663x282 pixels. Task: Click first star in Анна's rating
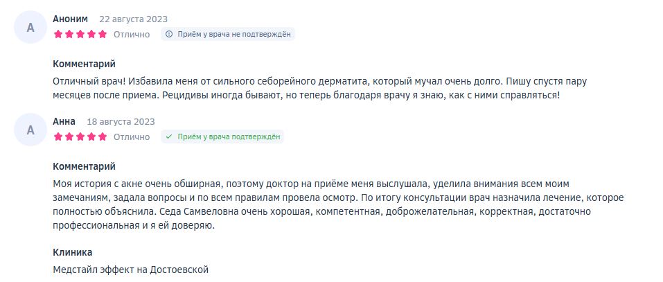pos(58,136)
